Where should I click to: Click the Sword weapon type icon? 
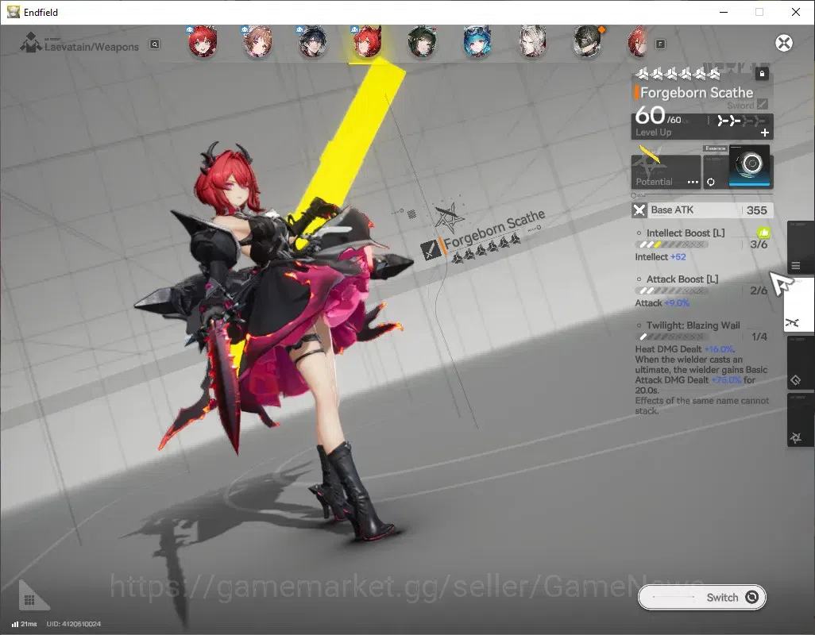click(762, 104)
